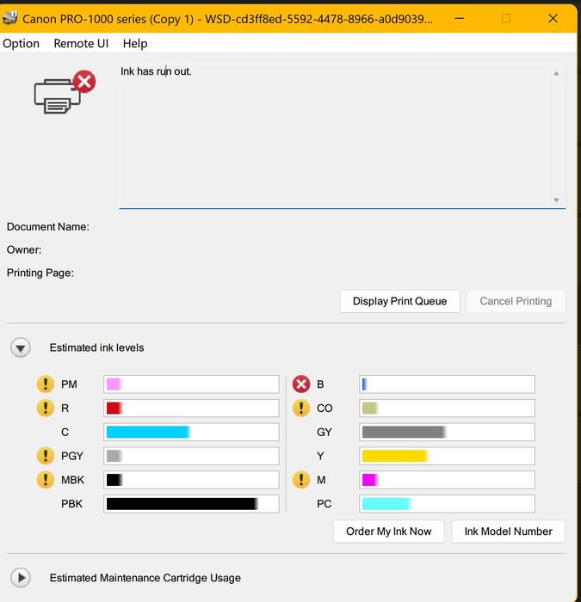Click the Printing Page label

40,273
